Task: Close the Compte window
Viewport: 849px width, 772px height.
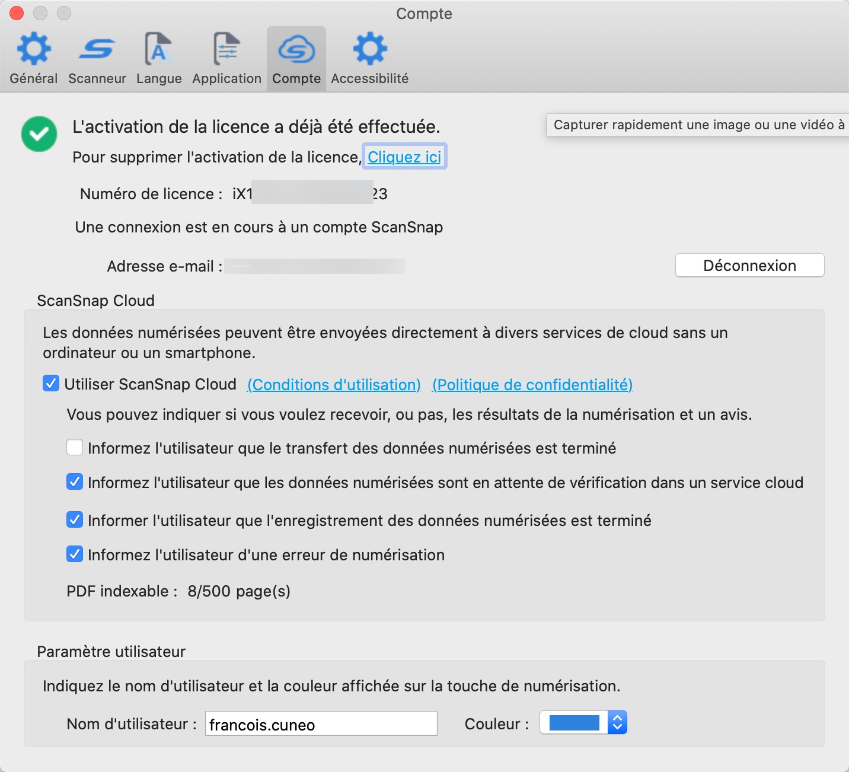Action: tap(17, 13)
